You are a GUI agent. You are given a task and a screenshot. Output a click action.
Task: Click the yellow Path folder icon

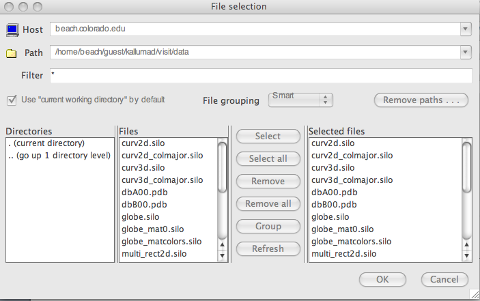12,53
